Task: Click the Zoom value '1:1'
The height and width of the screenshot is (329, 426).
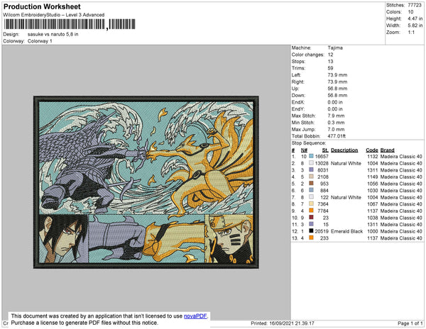Action: click(x=411, y=33)
